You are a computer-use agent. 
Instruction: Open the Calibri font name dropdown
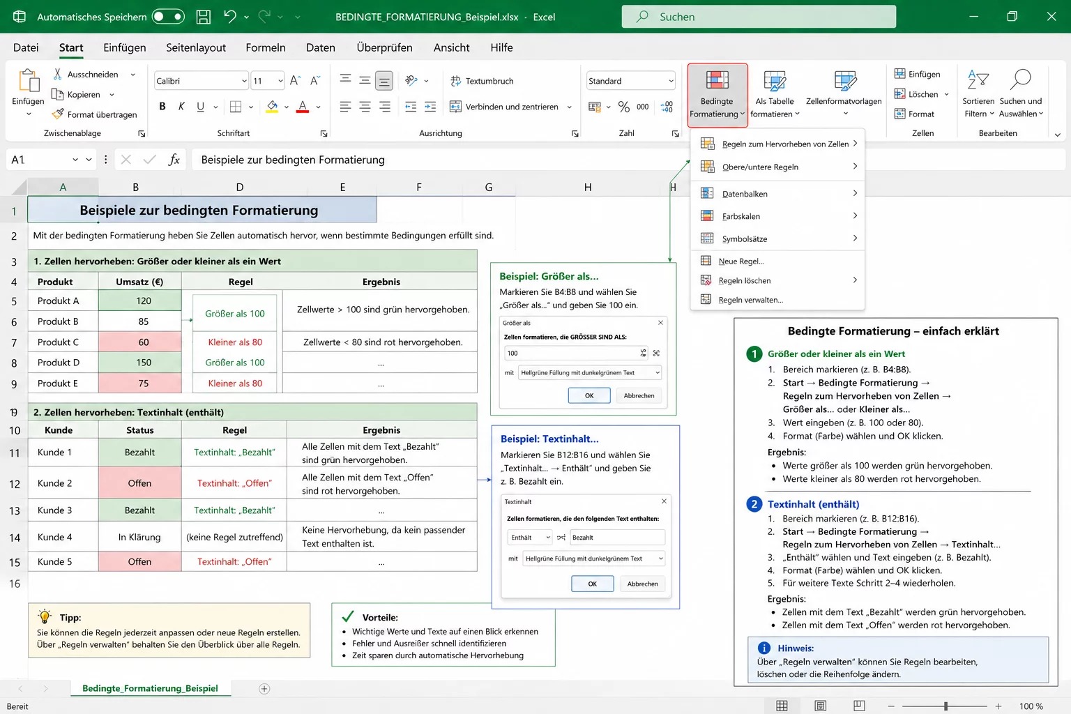click(x=244, y=81)
